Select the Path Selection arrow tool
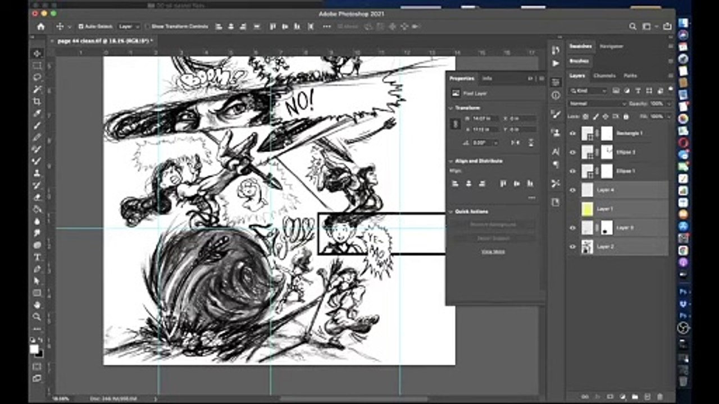Screen dimensions: 719x404 coord(37,281)
